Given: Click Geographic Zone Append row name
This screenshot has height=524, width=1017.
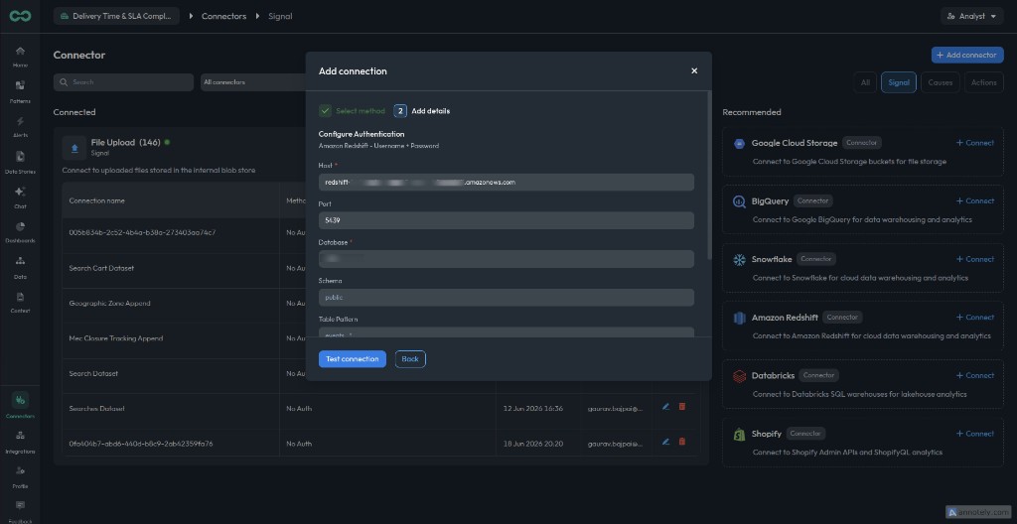Looking at the screenshot, I should (x=109, y=304).
